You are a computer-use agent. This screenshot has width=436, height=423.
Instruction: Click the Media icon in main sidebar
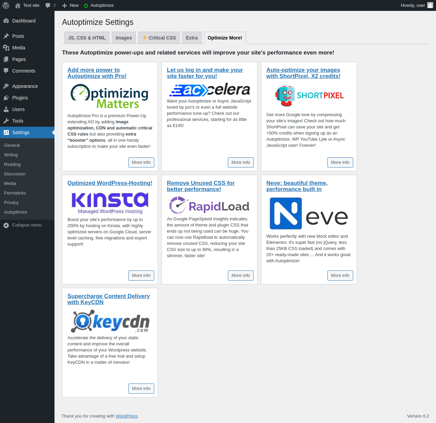pos(6,48)
